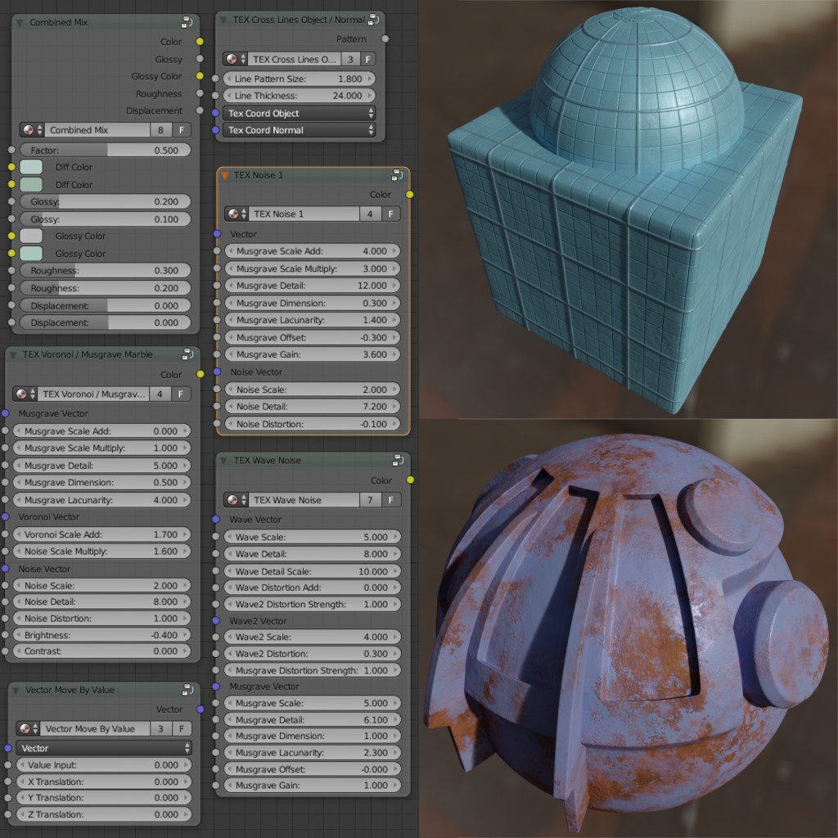This screenshot has width=838, height=838.
Task: Click the edit group icon on Vector Move By Value header
Action: 187,690
